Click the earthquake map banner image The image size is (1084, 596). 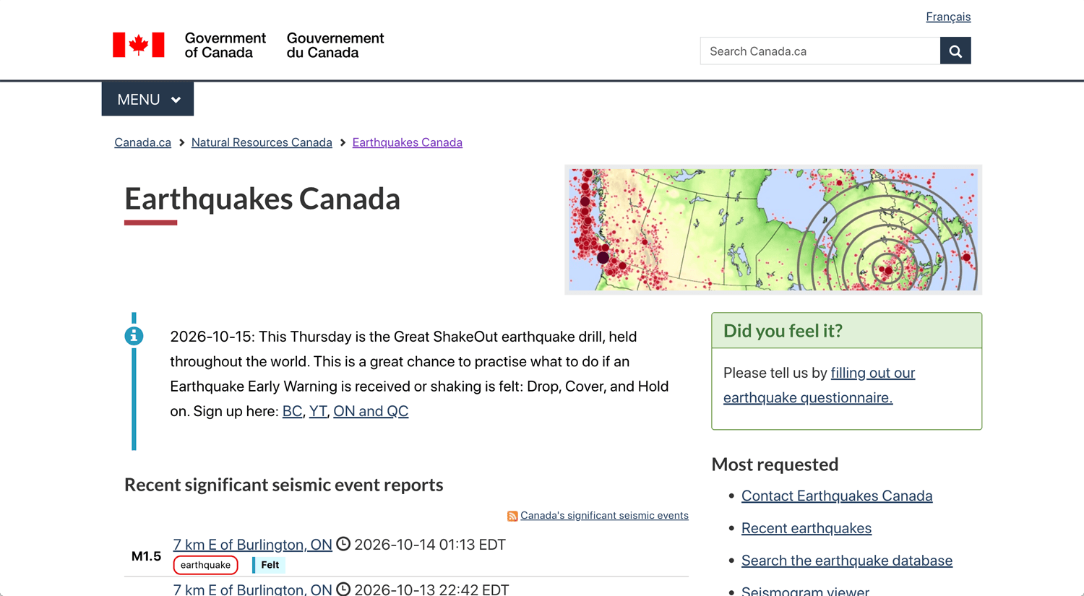point(773,230)
